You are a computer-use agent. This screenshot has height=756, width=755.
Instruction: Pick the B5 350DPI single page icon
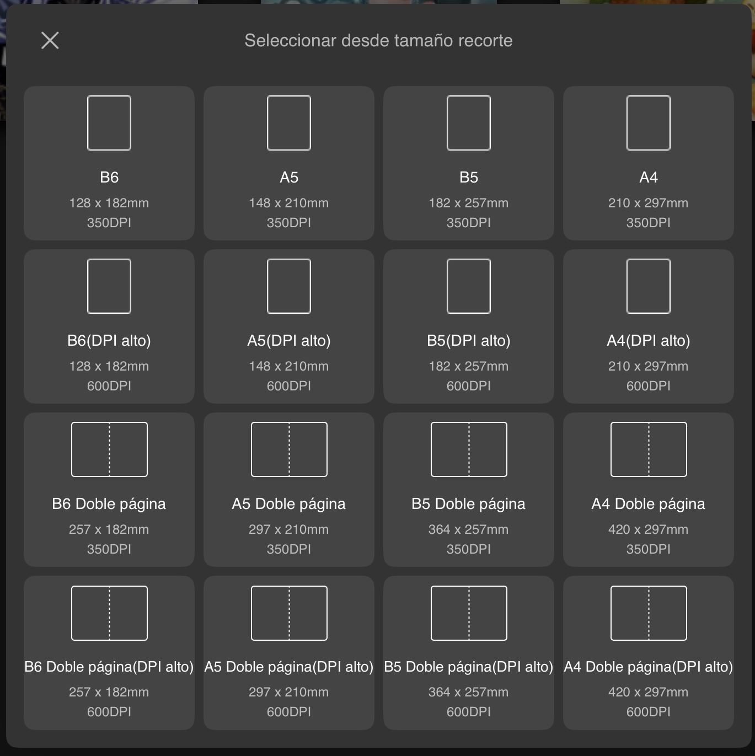click(469, 123)
